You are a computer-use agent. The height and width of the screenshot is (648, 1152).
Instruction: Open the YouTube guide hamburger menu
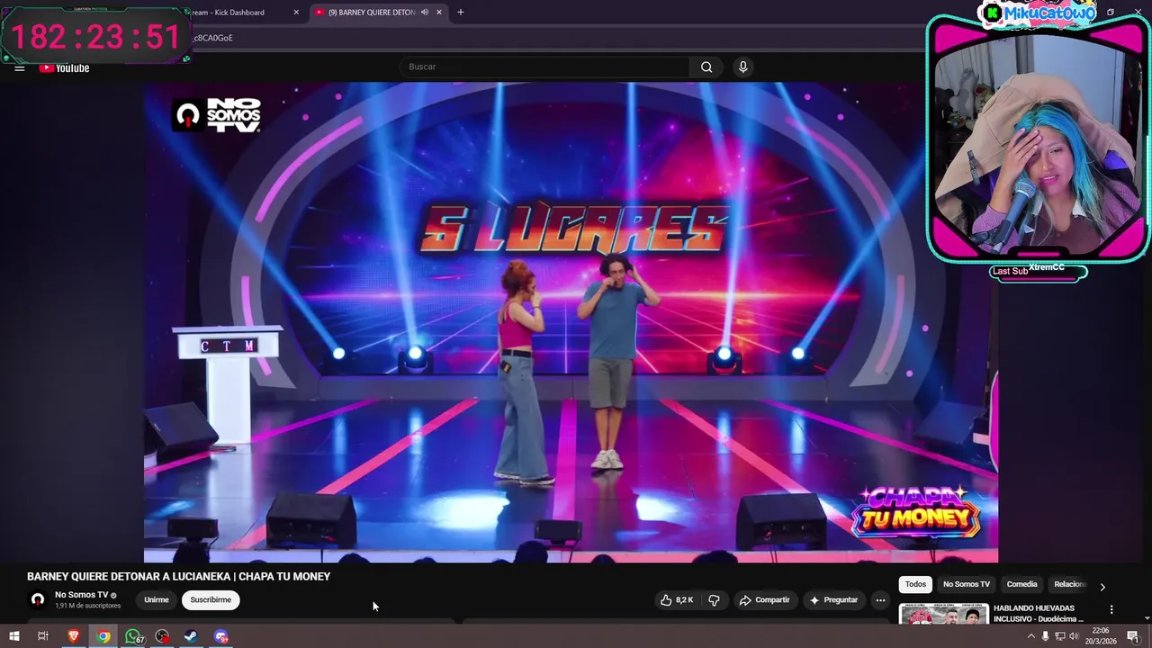19,67
